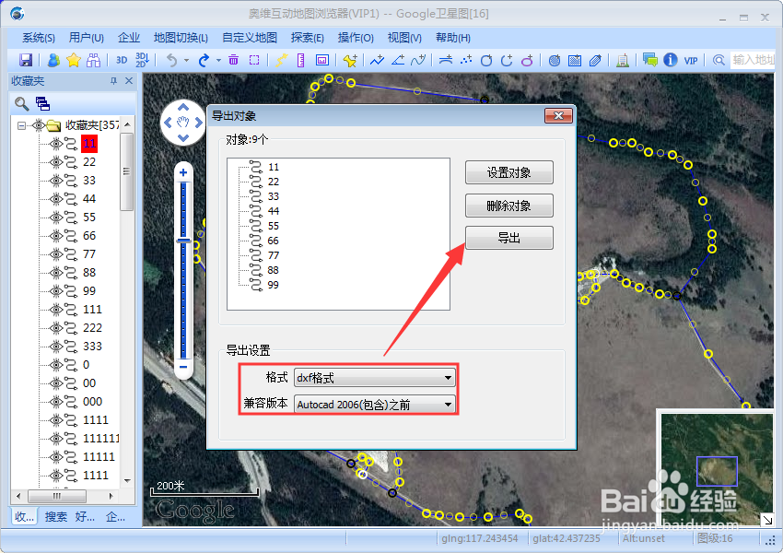Click the save floppy disk icon
The width and height of the screenshot is (783, 553).
(x=26, y=61)
